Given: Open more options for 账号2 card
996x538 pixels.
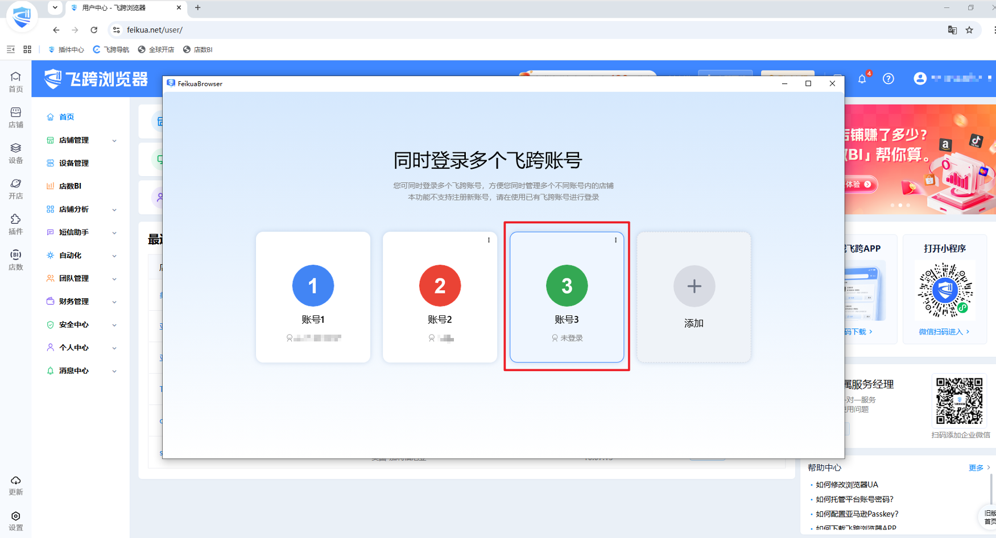Looking at the screenshot, I should point(489,240).
